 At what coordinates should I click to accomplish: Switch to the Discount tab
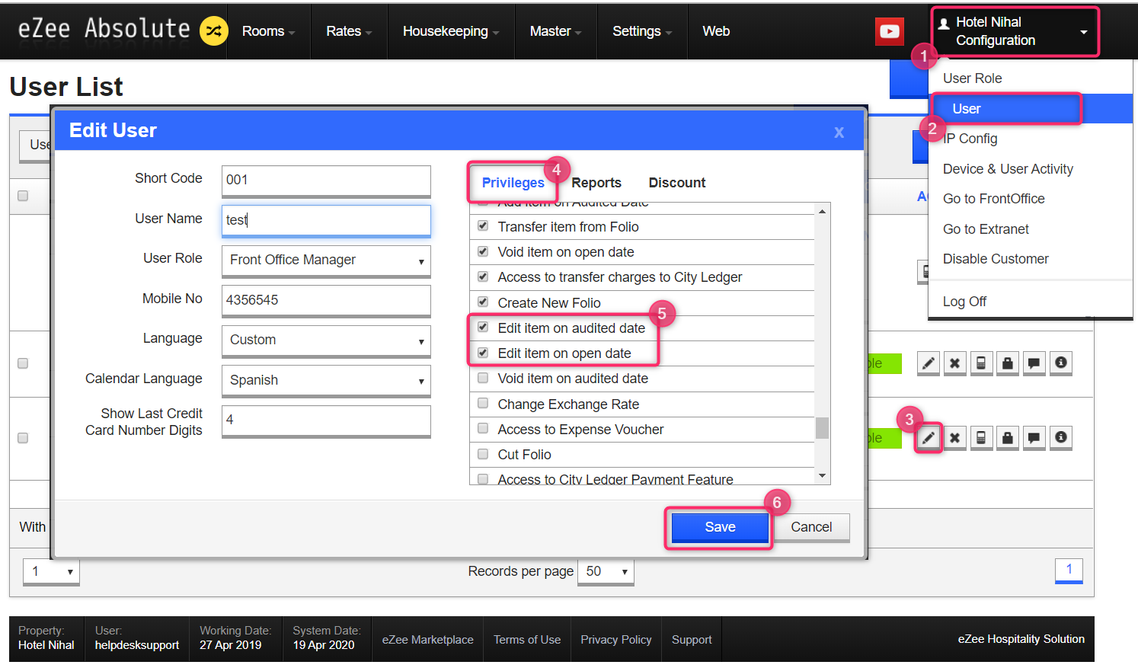677,183
